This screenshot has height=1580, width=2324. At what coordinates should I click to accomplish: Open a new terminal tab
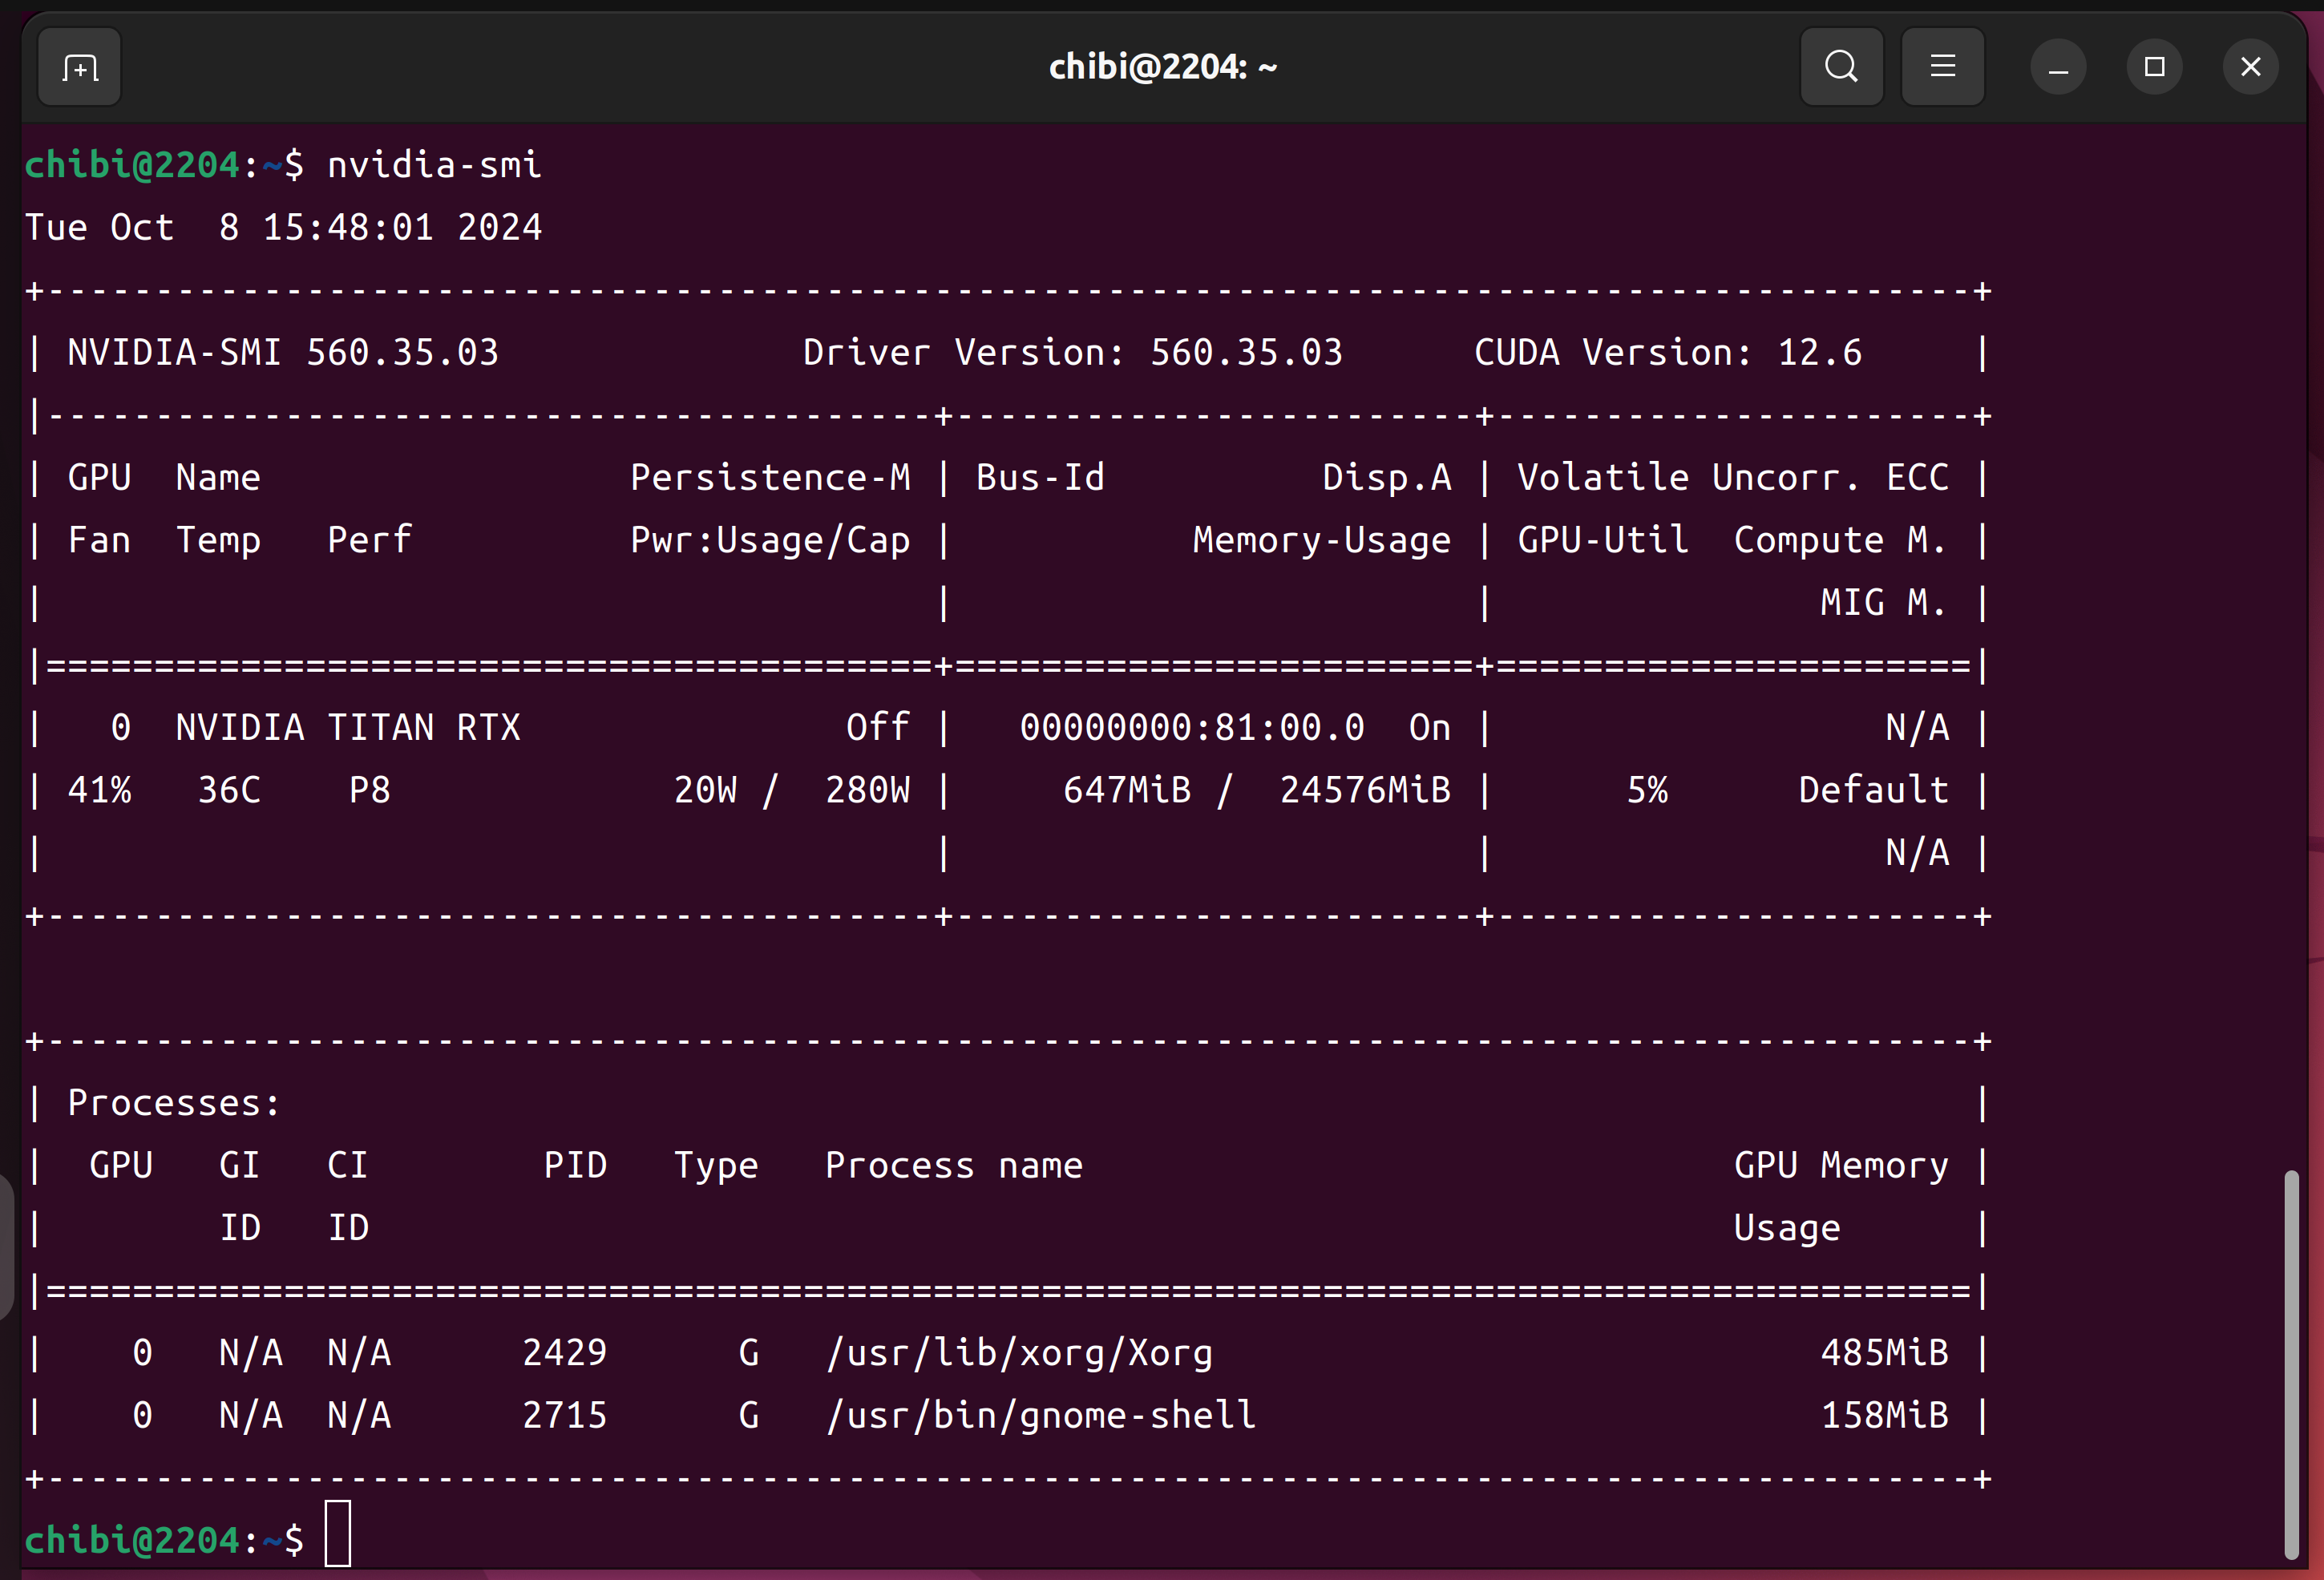pyautogui.click(x=80, y=68)
